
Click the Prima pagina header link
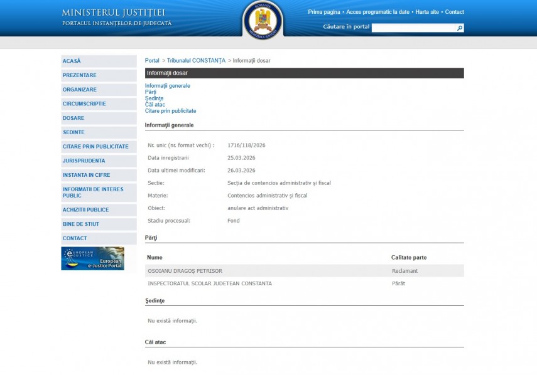coord(324,12)
